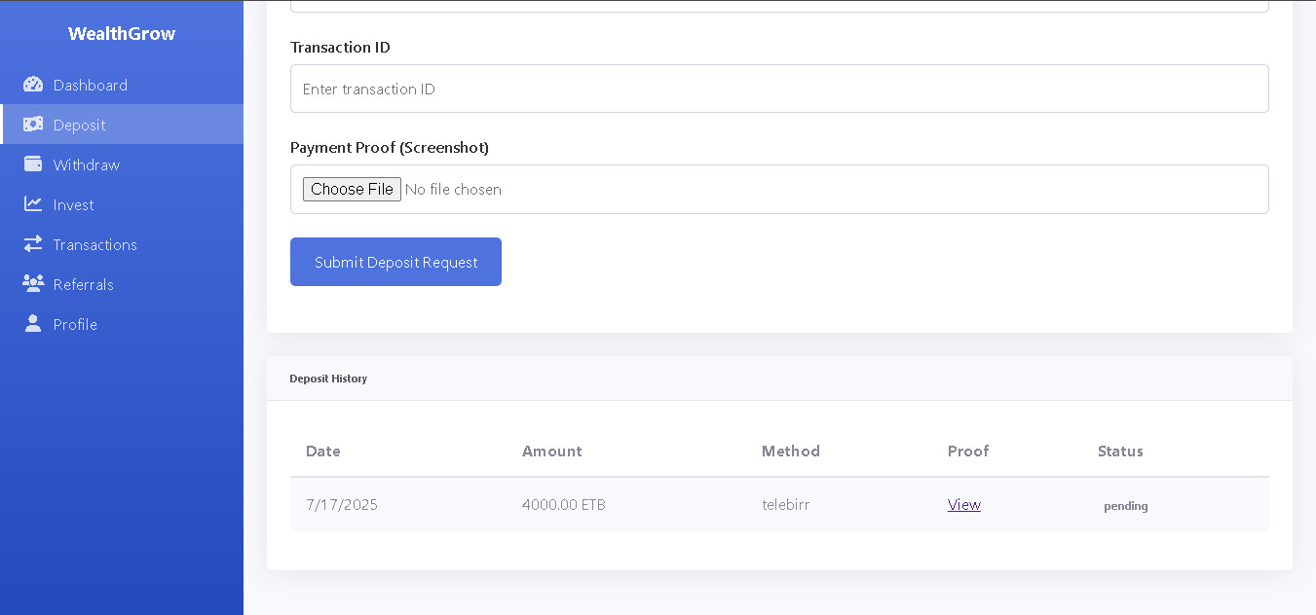Click the Profile user icon
The width and height of the screenshot is (1316, 615).
[x=33, y=324]
